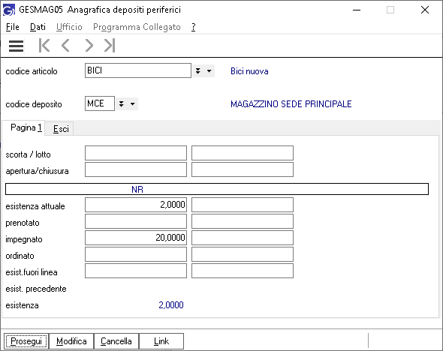Open the ? help menu
Viewport: 443px width, 351px height.
[193, 27]
